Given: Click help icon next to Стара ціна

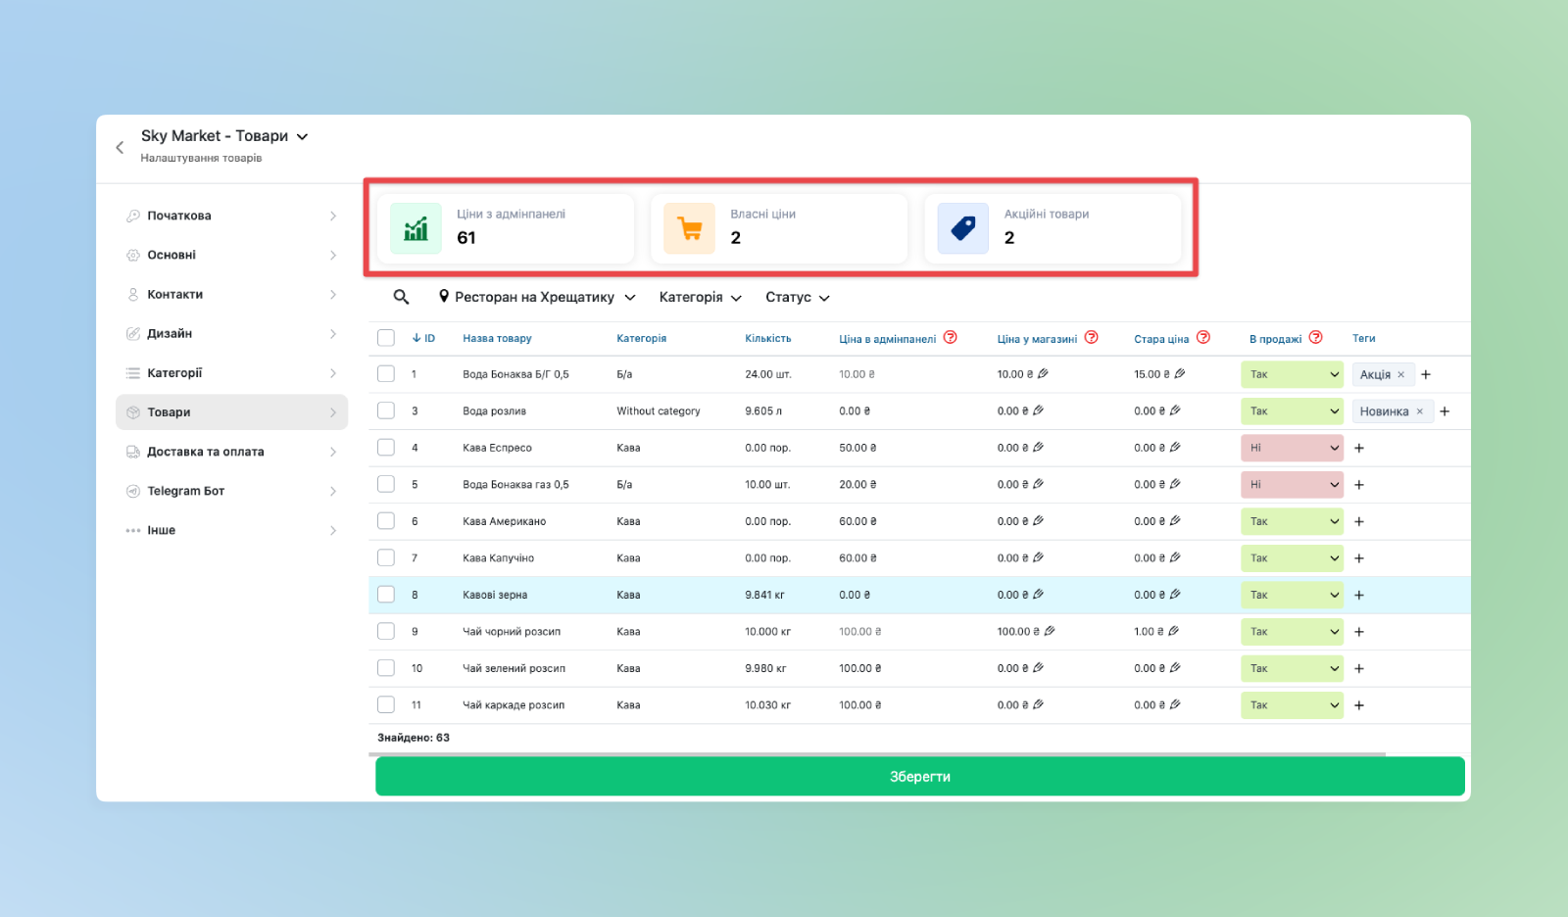Looking at the screenshot, I should [x=1203, y=338].
